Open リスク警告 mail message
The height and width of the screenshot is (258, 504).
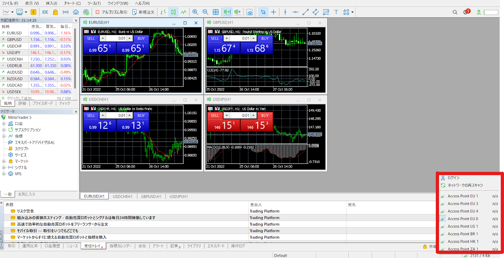coord(25,211)
